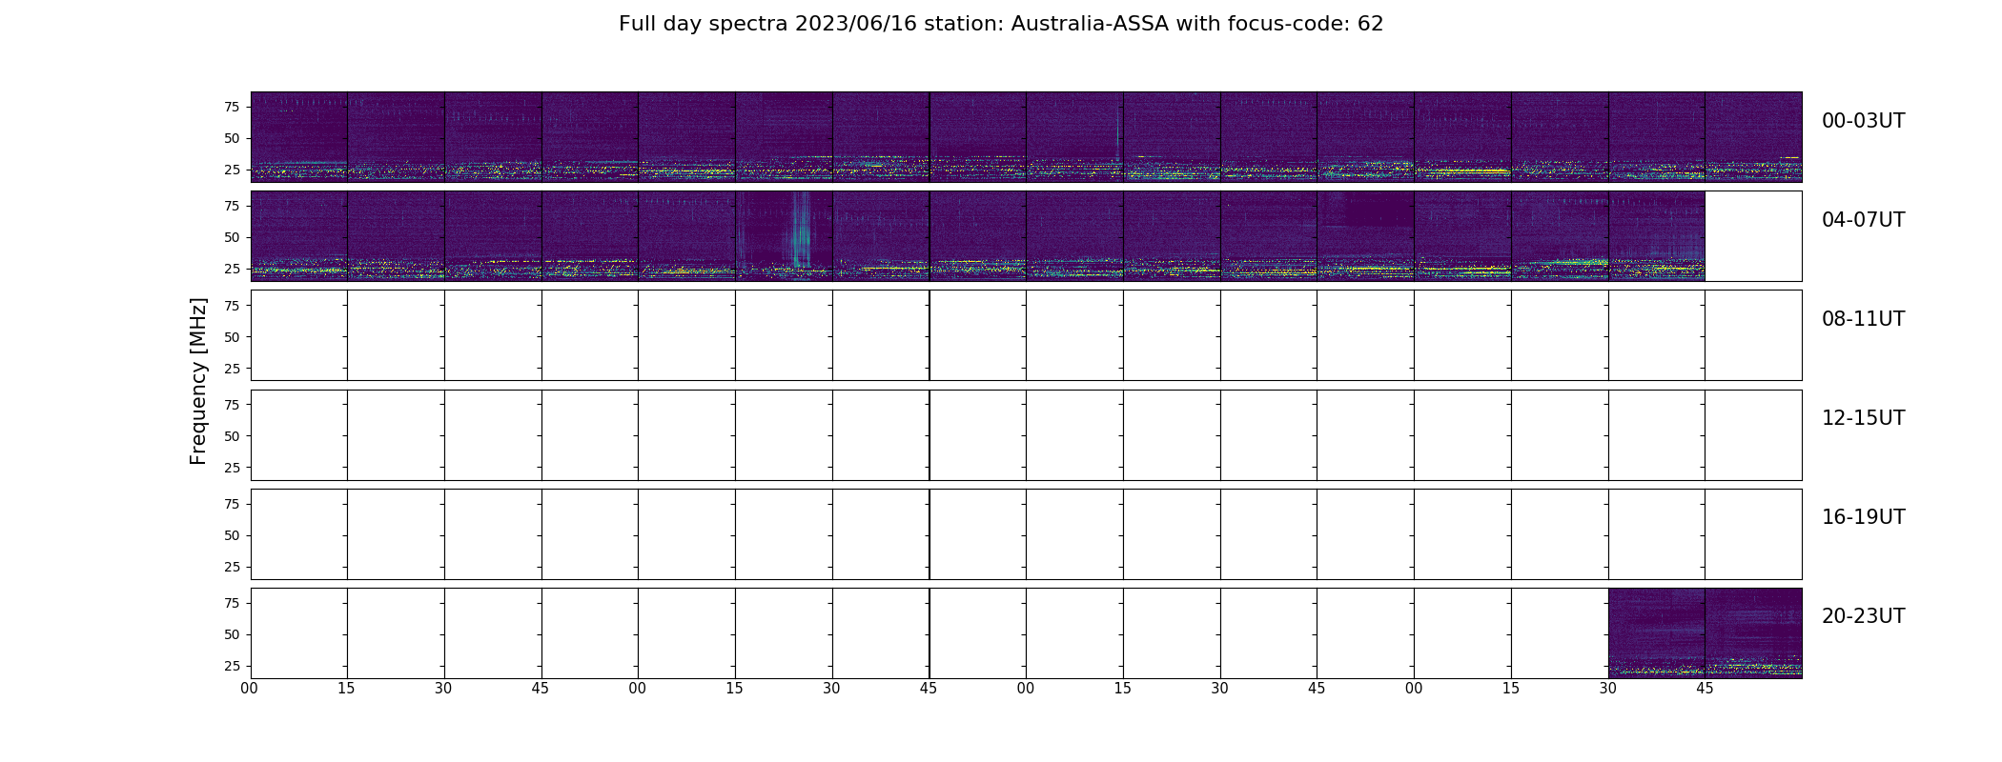Click the bright solar burst in the 04-07UT spectrogram

pos(800,231)
